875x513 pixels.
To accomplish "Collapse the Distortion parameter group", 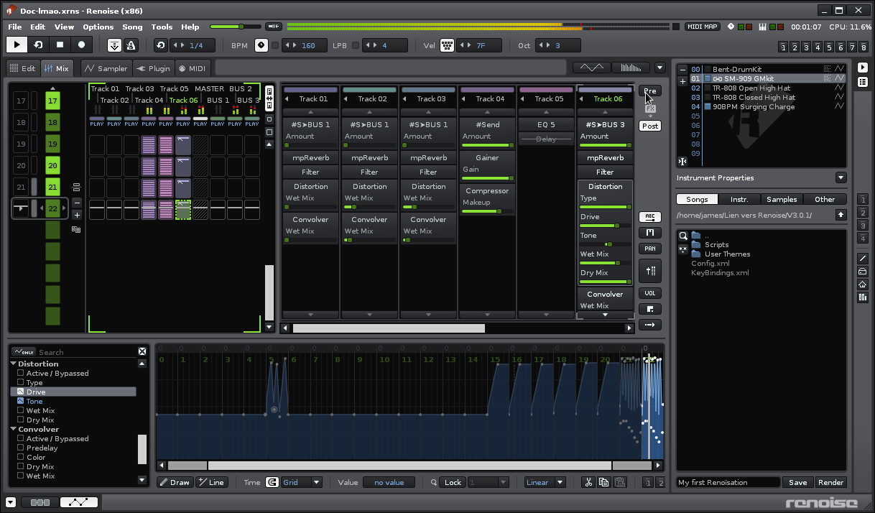I will coord(14,364).
